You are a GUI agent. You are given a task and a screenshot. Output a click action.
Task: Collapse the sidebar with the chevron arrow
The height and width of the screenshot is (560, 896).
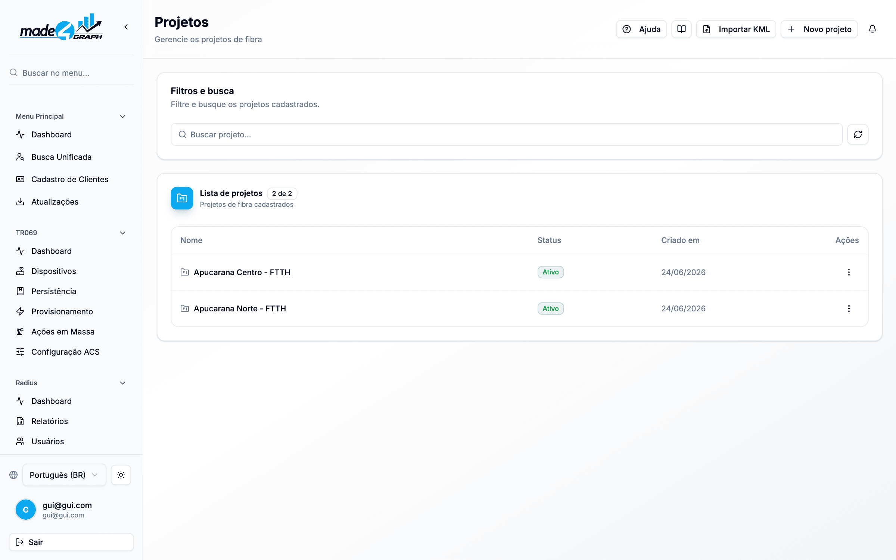(126, 27)
